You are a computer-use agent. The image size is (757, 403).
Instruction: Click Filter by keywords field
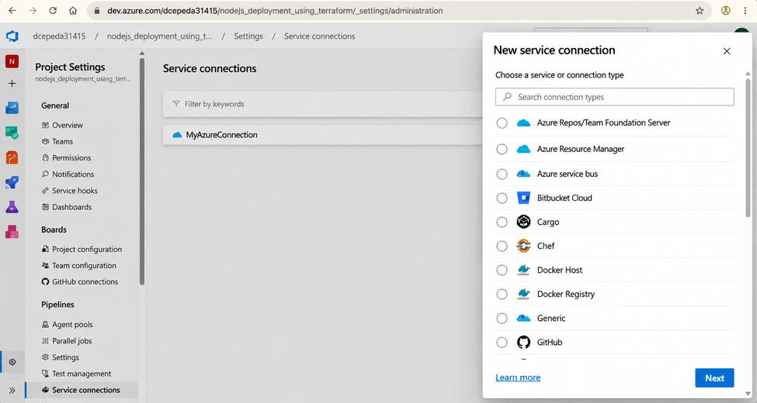(322, 104)
